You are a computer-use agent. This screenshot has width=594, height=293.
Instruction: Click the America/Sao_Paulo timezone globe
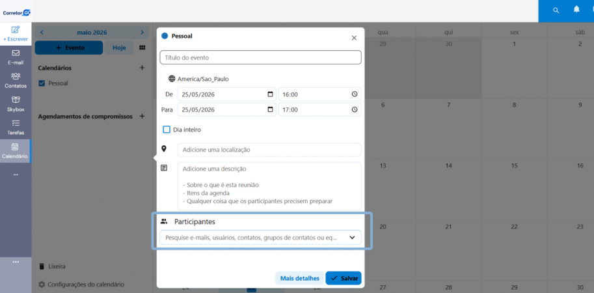172,79
